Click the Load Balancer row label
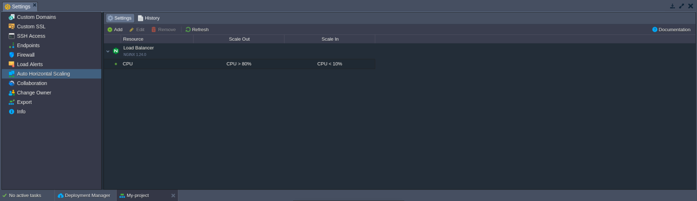This screenshot has width=697, height=201. (138, 48)
